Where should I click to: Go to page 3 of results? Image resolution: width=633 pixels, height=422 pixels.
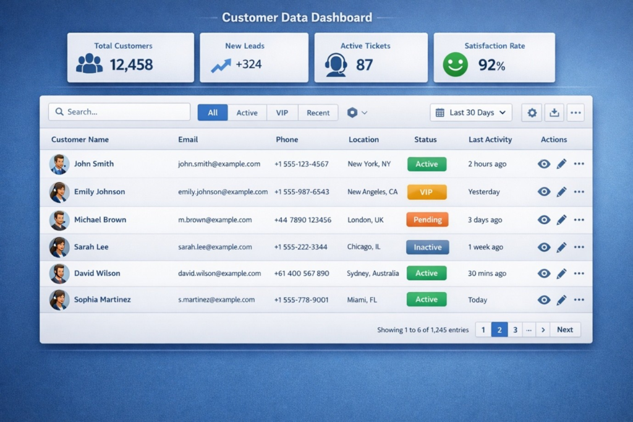click(x=515, y=330)
